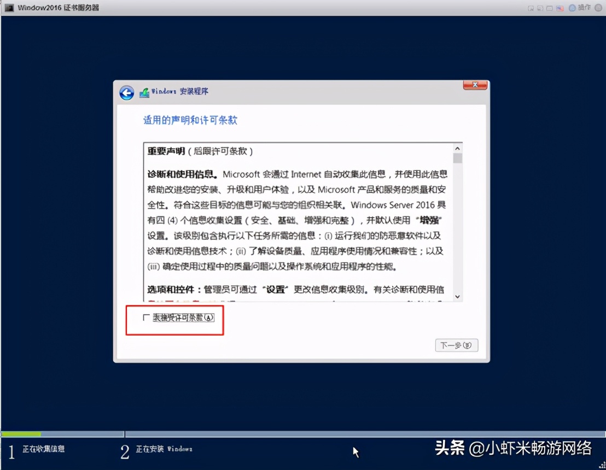Click the blue back arrow in the setup dialog
The height and width of the screenshot is (470, 606).
coord(126,93)
